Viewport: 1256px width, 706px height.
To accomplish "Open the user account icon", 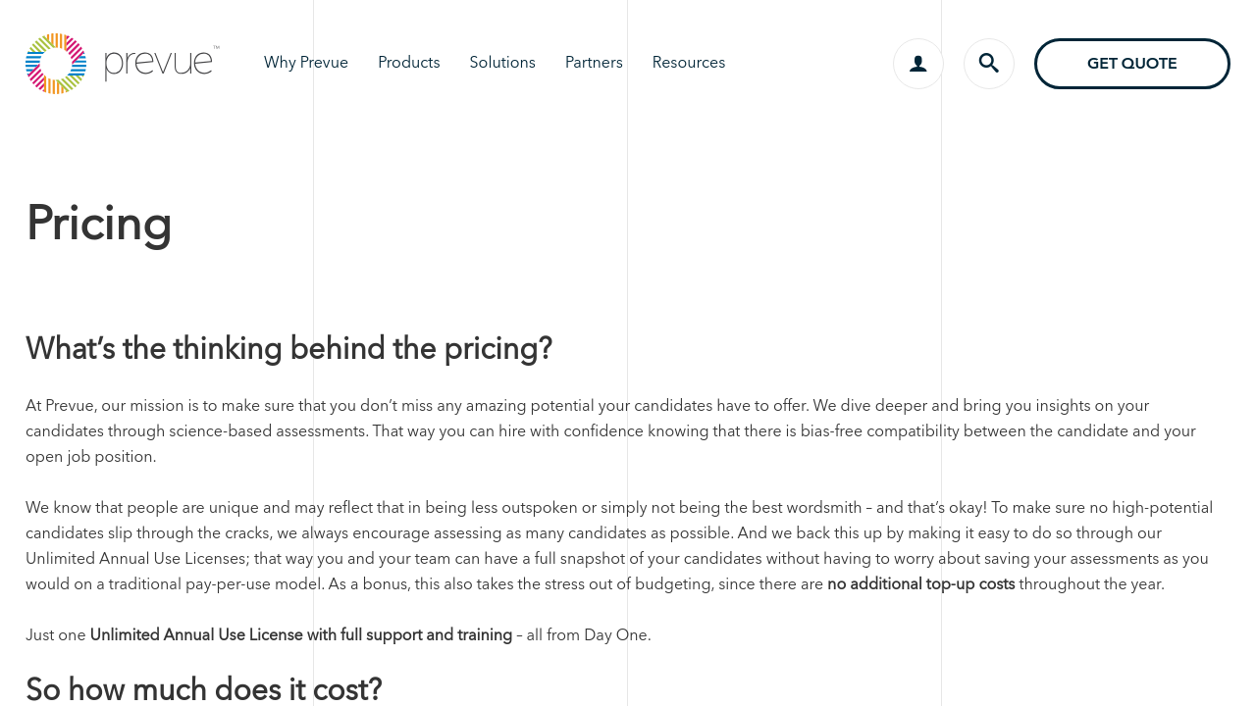I will pyautogui.click(x=918, y=64).
